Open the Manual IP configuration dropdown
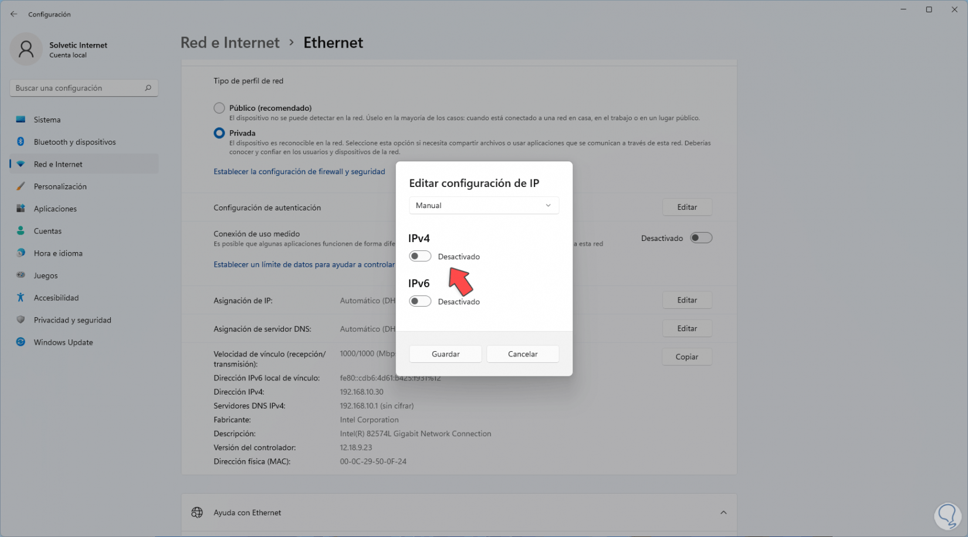Screen dimensions: 968x537 click(x=483, y=206)
